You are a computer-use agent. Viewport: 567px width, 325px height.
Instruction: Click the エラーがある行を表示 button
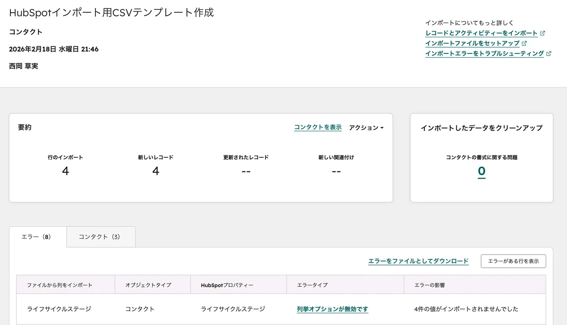[513, 260]
